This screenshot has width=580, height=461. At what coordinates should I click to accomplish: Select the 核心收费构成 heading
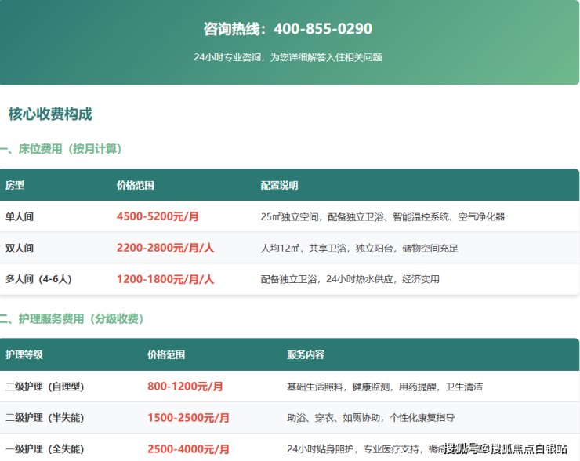pyautogui.click(x=50, y=114)
